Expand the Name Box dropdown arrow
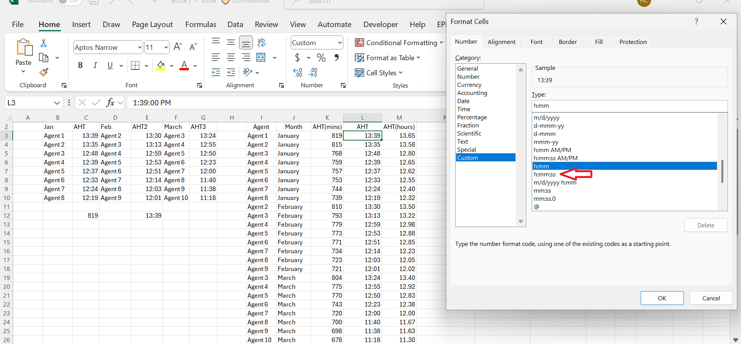Screen dimensions: 741x344 pos(57,103)
